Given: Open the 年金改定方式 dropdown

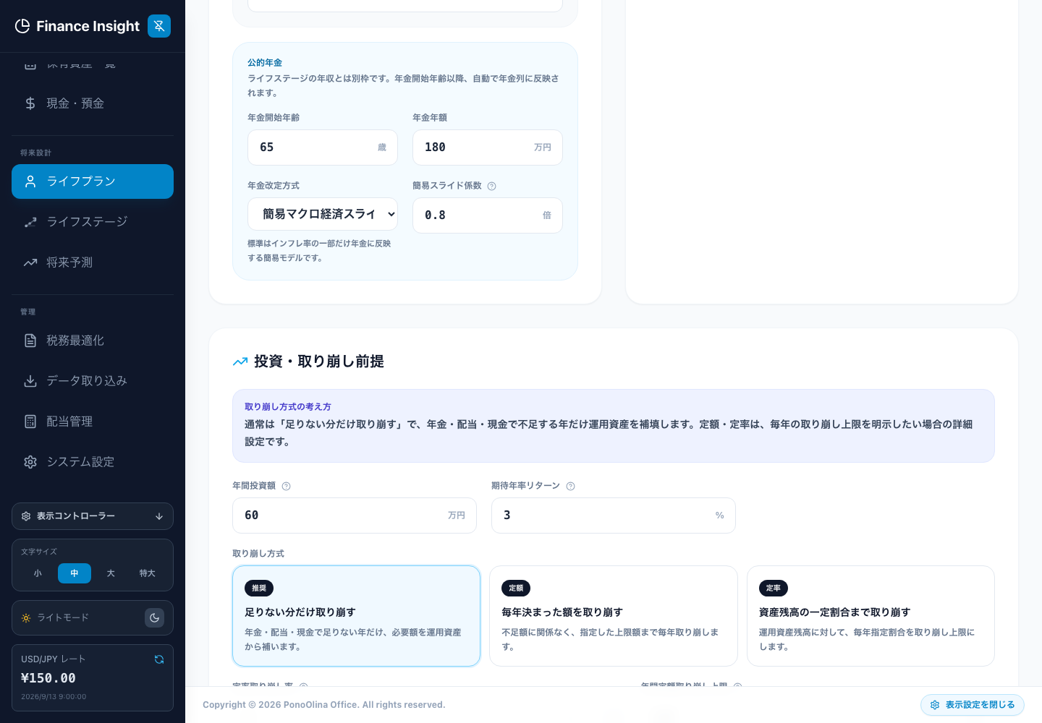Looking at the screenshot, I should click(x=323, y=214).
